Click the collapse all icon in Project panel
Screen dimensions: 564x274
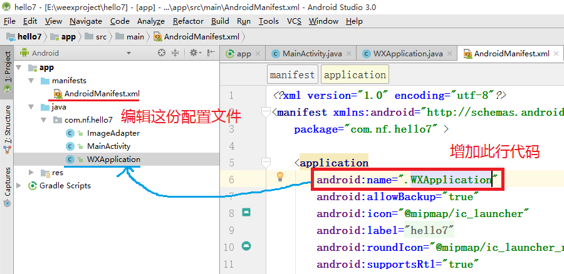175,53
